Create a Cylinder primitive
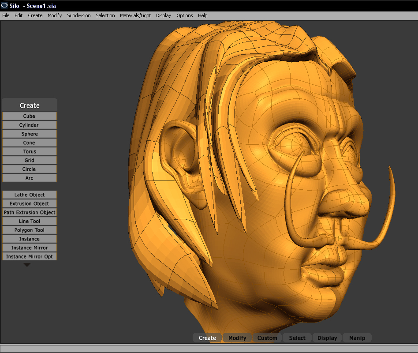This screenshot has width=418, height=353. tap(30, 125)
